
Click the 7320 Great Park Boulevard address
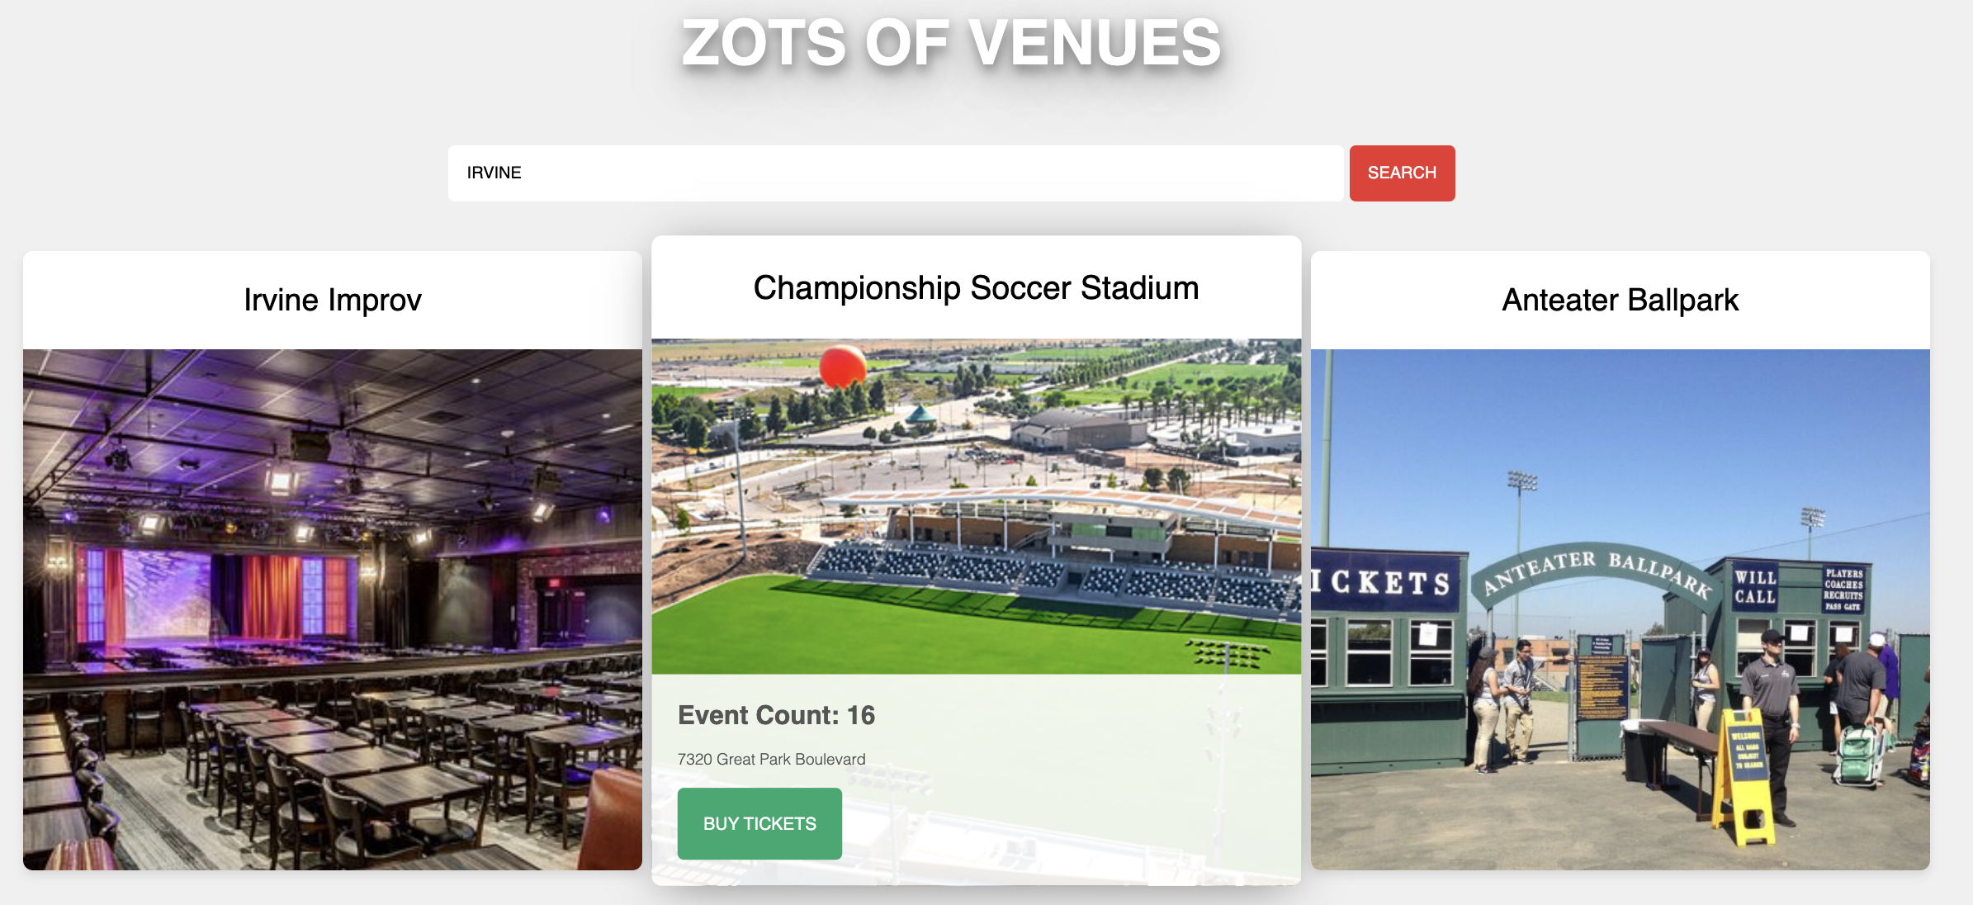(771, 759)
